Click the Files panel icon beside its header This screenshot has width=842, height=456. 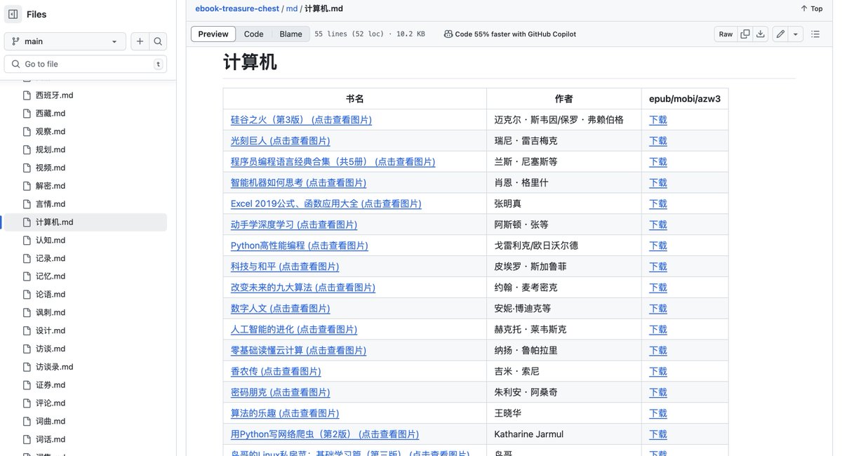[x=12, y=13]
